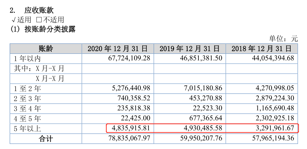Click the heading 应收账款

pos(39,10)
